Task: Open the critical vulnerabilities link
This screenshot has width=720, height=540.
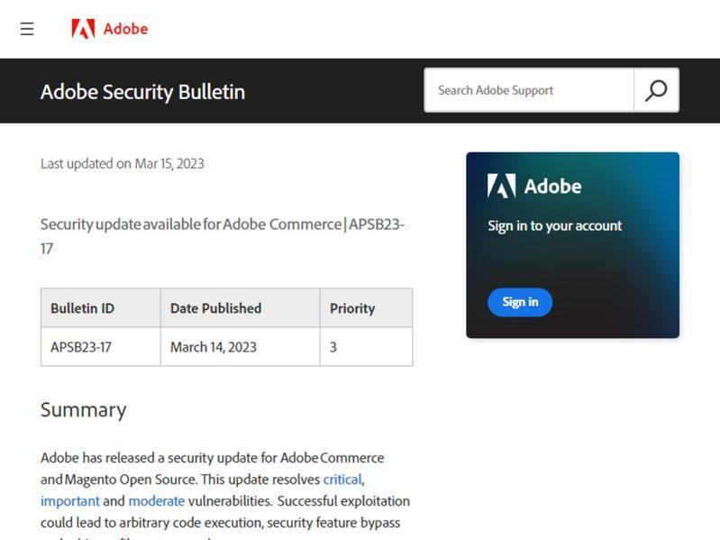Action: pyautogui.click(x=342, y=480)
